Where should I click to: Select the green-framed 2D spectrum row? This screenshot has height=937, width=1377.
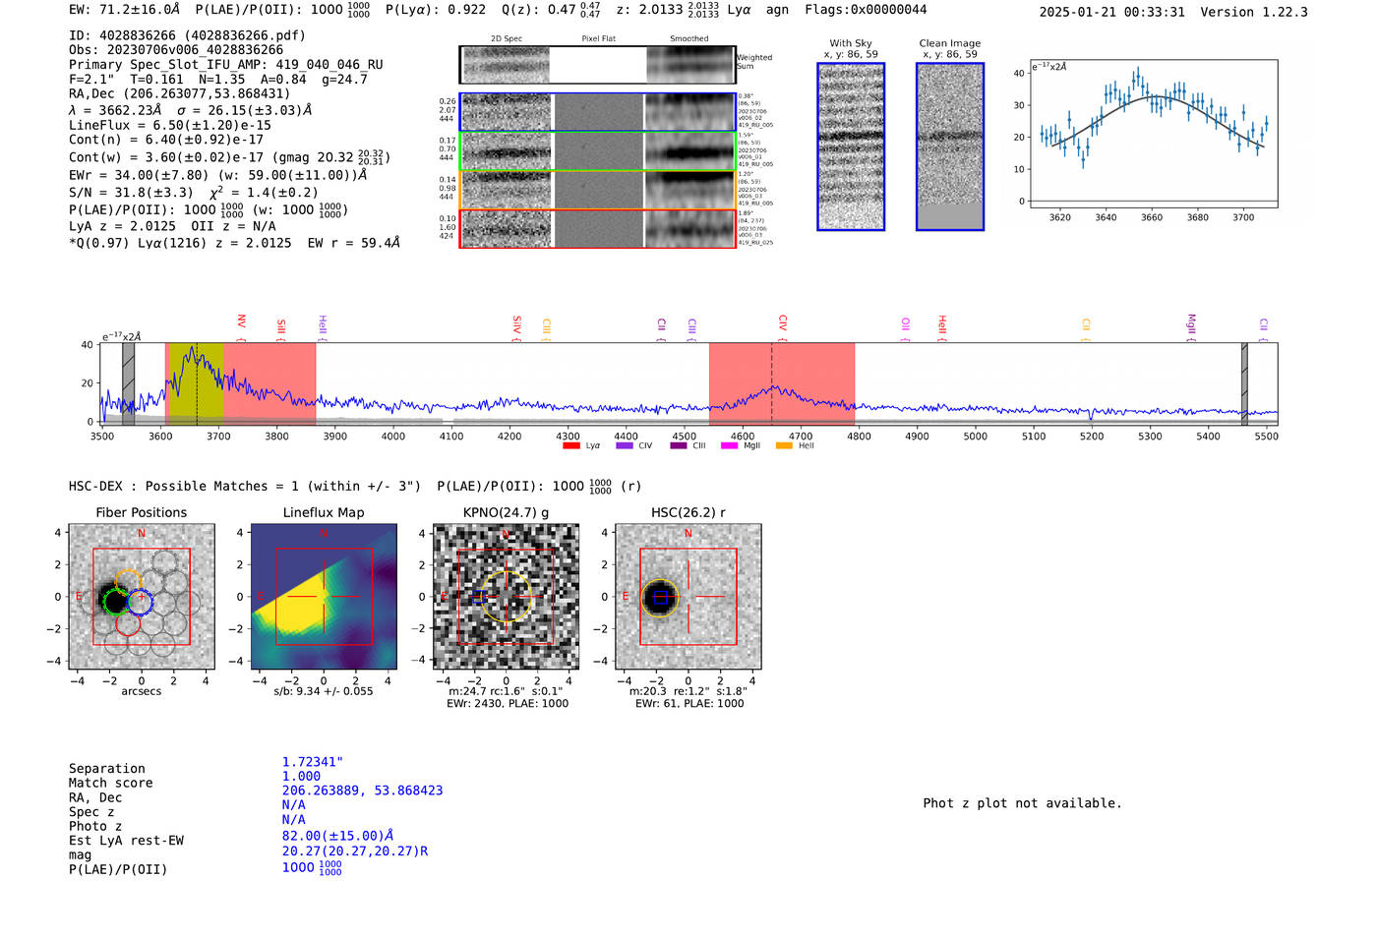point(598,151)
